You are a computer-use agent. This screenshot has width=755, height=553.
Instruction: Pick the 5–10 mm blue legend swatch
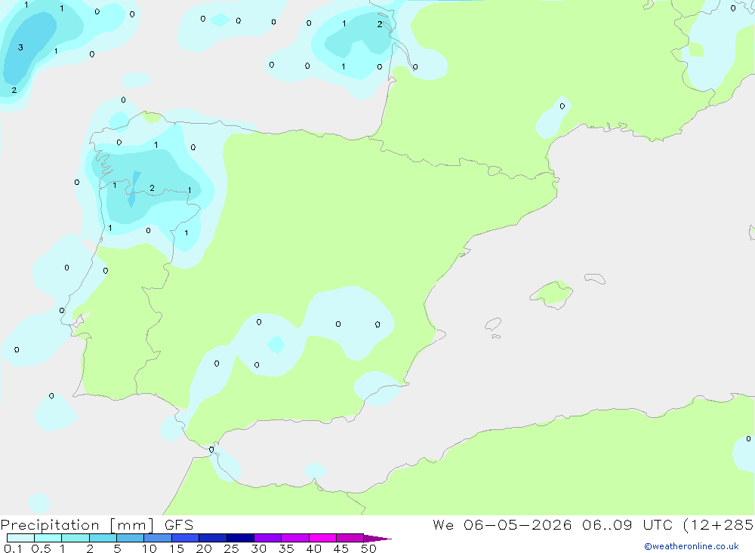pos(131,538)
